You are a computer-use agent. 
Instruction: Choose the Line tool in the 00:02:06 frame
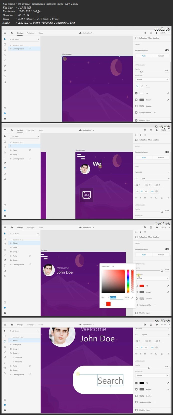click(5, 60)
